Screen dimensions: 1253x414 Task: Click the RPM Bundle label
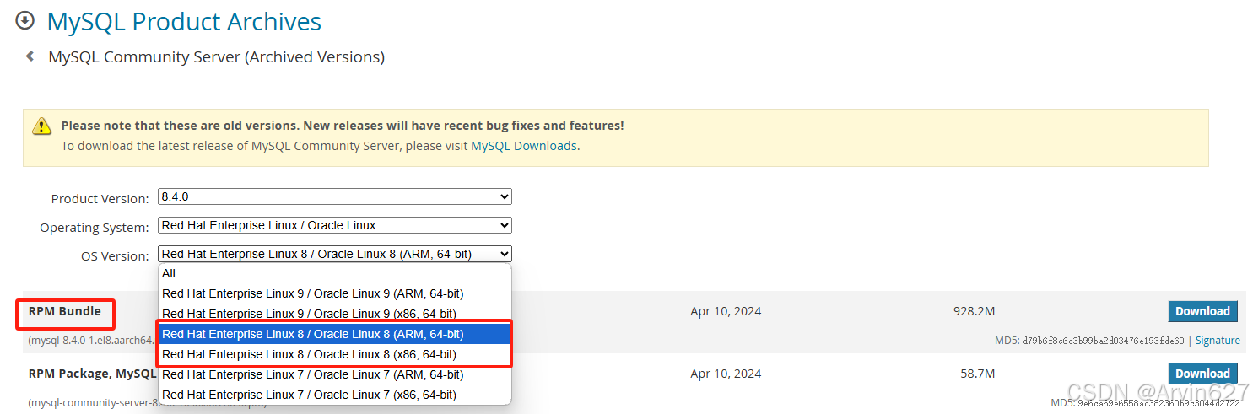(x=65, y=311)
